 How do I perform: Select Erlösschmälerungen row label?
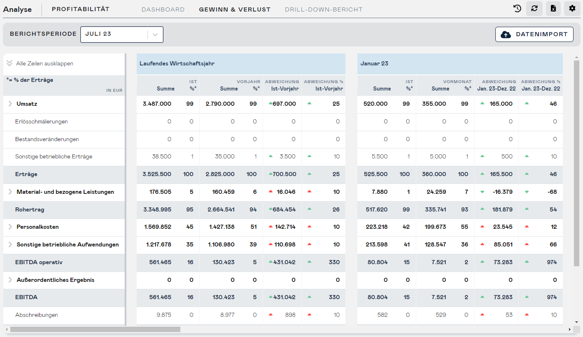[x=42, y=121]
